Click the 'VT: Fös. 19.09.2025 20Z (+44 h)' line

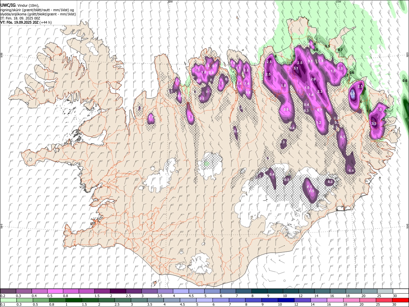[x=26, y=22]
